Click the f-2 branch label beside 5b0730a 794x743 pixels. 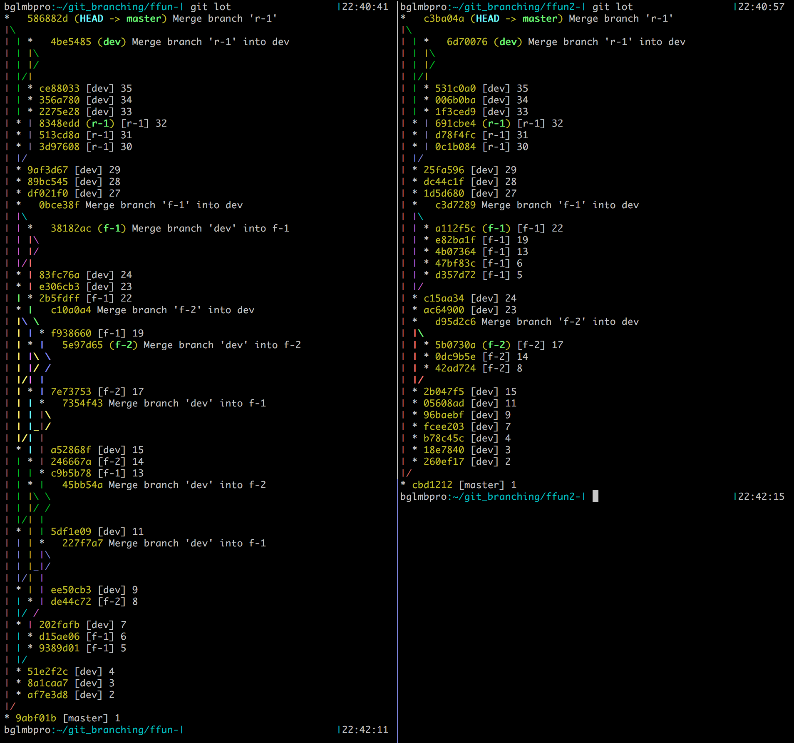click(496, 345)
